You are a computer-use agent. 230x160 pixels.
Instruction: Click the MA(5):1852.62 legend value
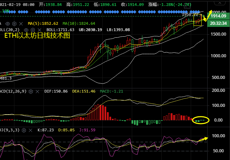(x=42, y=23)
